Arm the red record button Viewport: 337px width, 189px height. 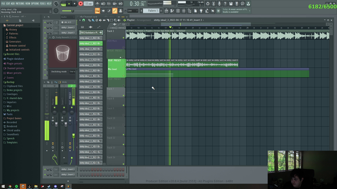[x=81, y=4]
